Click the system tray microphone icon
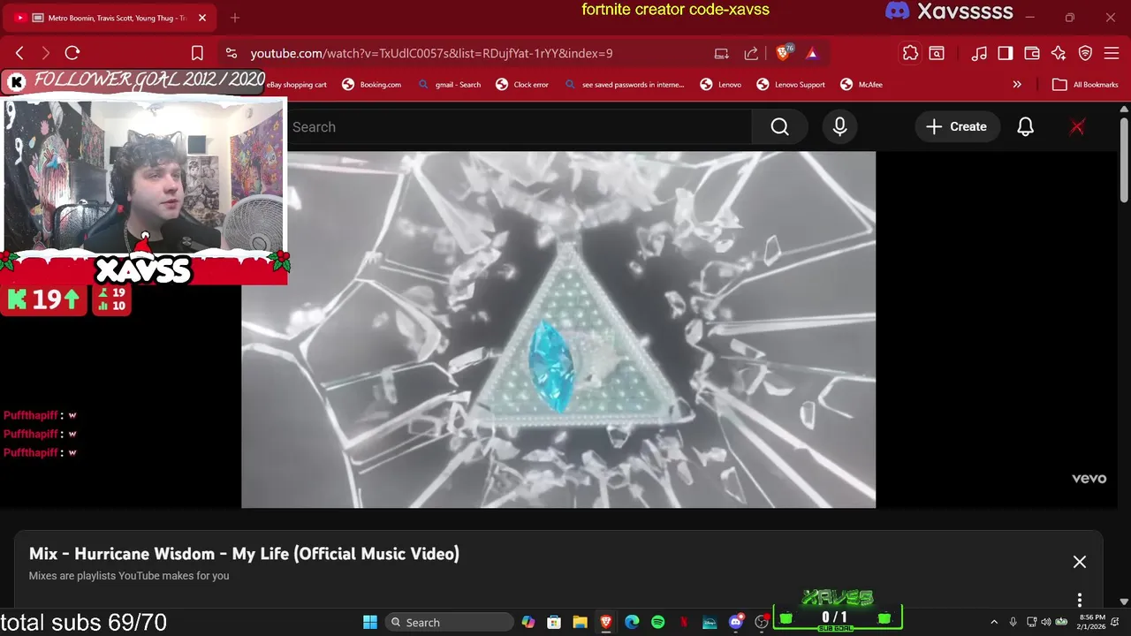Image resolution: width=1131 pixels, height=636 pixels. tap(1013, 622)
